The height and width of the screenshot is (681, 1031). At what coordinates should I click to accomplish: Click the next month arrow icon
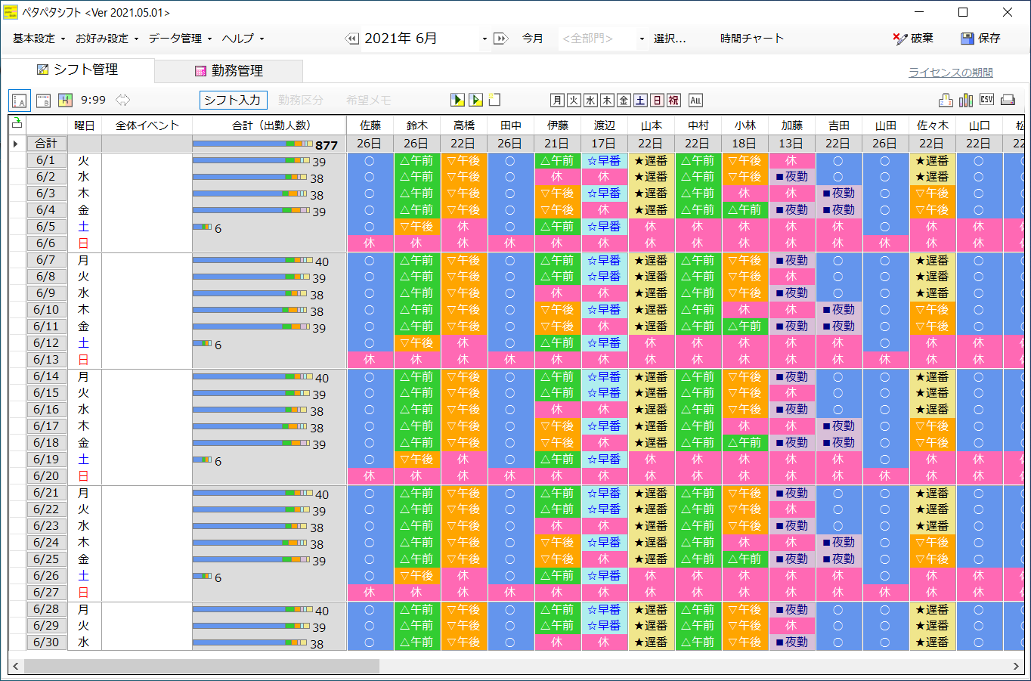[500, 39]
